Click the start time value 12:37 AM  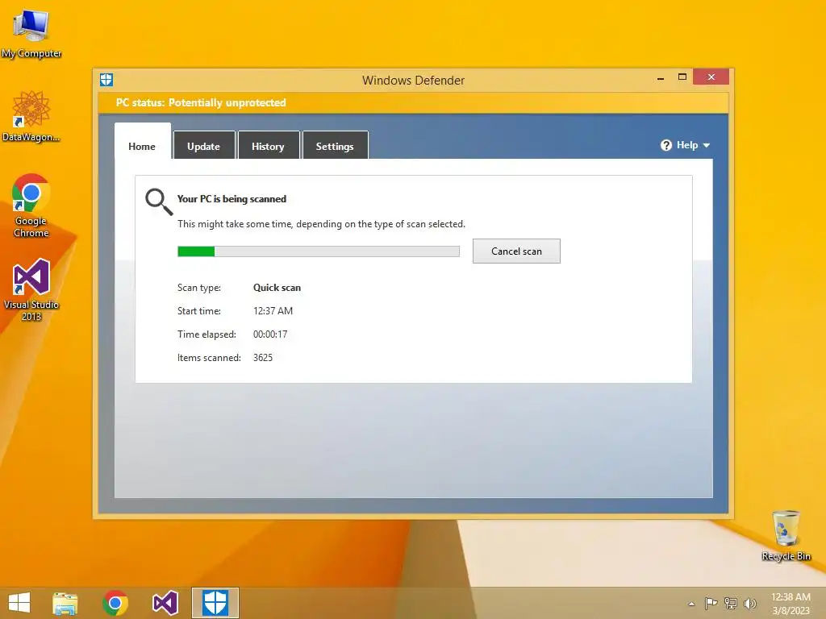click(273, 310)
